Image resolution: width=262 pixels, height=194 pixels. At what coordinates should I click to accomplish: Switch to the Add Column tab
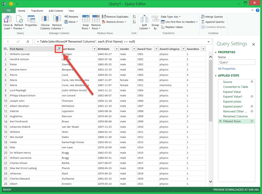pyautogui.click(x=56, y=11)
